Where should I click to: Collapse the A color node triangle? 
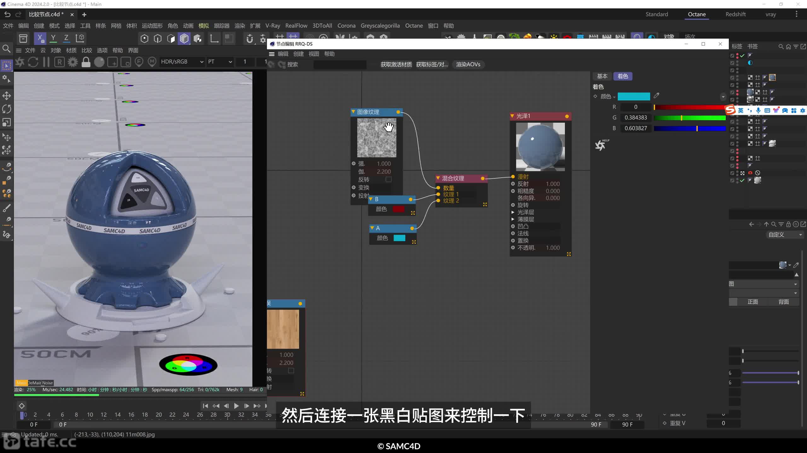[x=372, y=228]
